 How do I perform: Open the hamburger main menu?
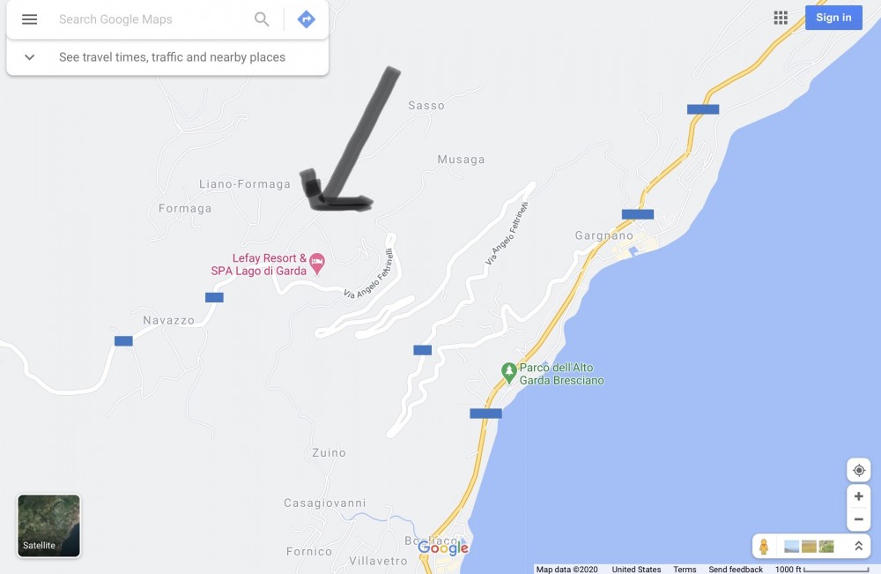(29, 19)
